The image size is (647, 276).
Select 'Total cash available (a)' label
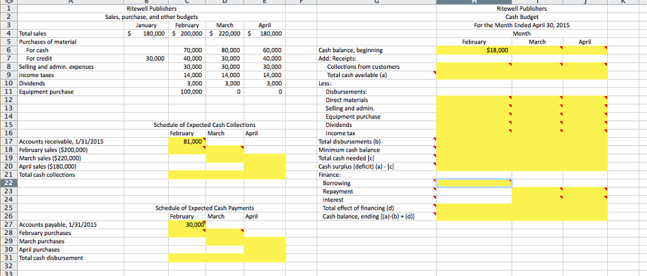tap(357, 75)
